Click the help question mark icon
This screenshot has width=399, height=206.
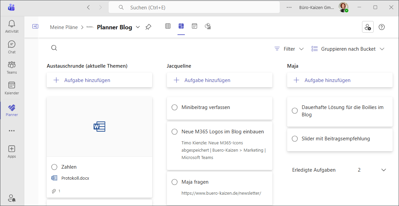click(382, 27)
